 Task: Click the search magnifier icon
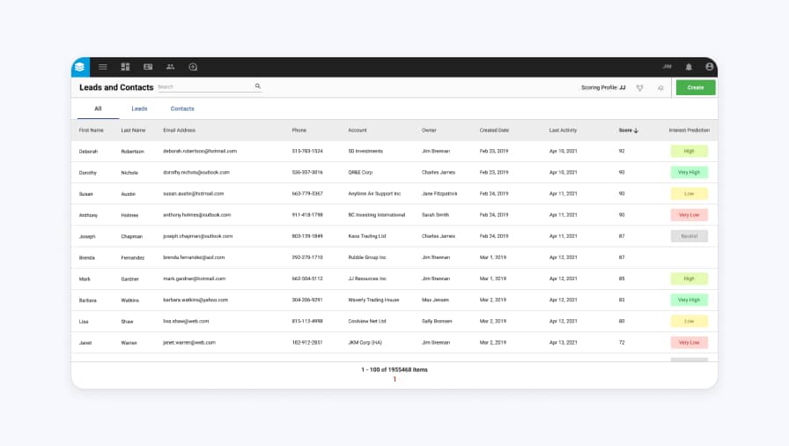(x=258, y=86)
